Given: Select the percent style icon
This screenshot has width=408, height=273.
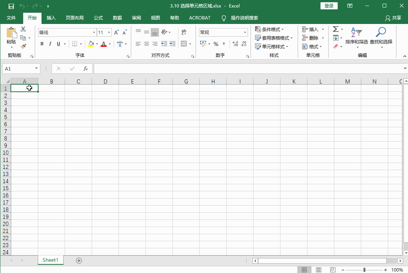Looking at the screenshot, I should [x=216, y=44].
